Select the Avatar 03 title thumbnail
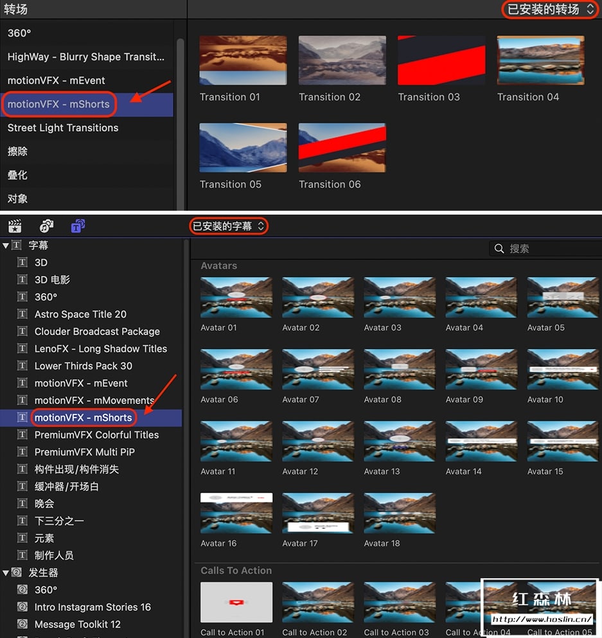Image resolution: width=602 pixels, height=638 pixels. (x=400, y=297)
